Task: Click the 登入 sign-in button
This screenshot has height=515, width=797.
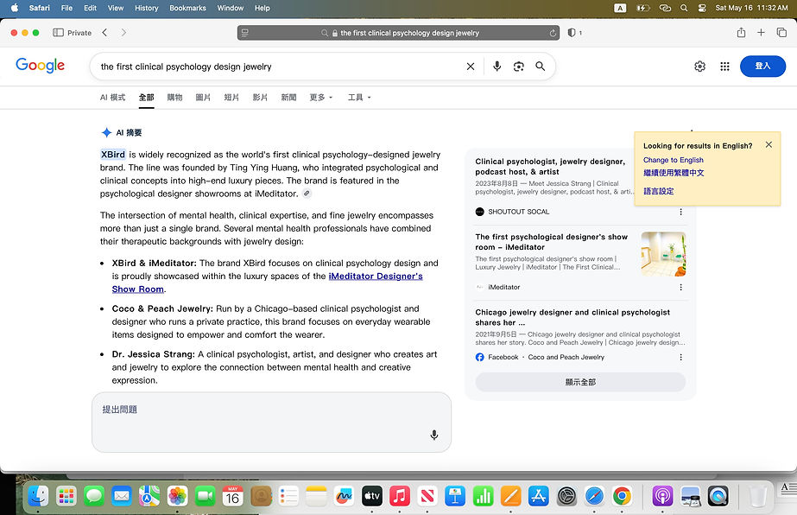Action: (762, 67)
